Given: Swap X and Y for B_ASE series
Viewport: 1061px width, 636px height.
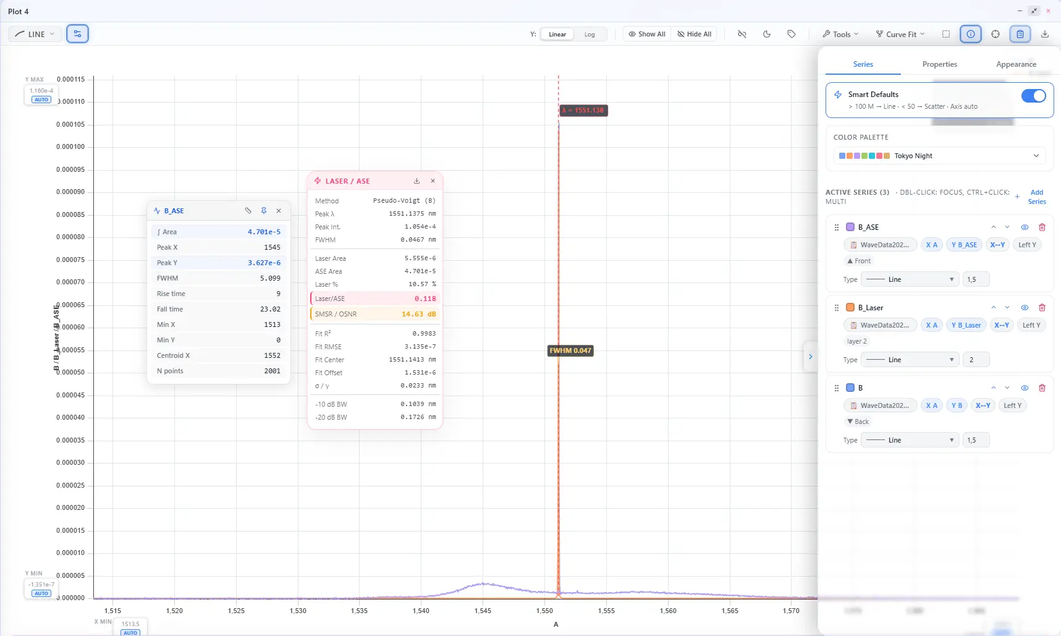Looking at the screenshot, I should point(997,245).
